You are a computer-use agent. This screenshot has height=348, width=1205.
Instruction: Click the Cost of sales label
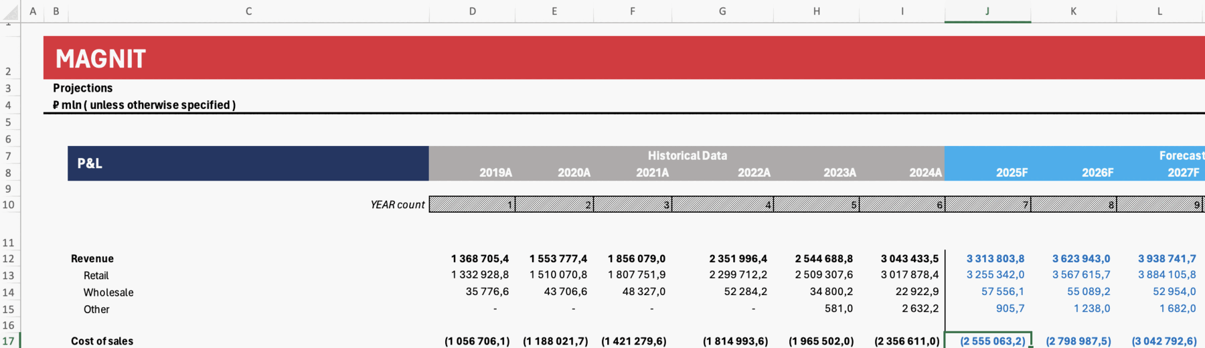click(102, 341)
